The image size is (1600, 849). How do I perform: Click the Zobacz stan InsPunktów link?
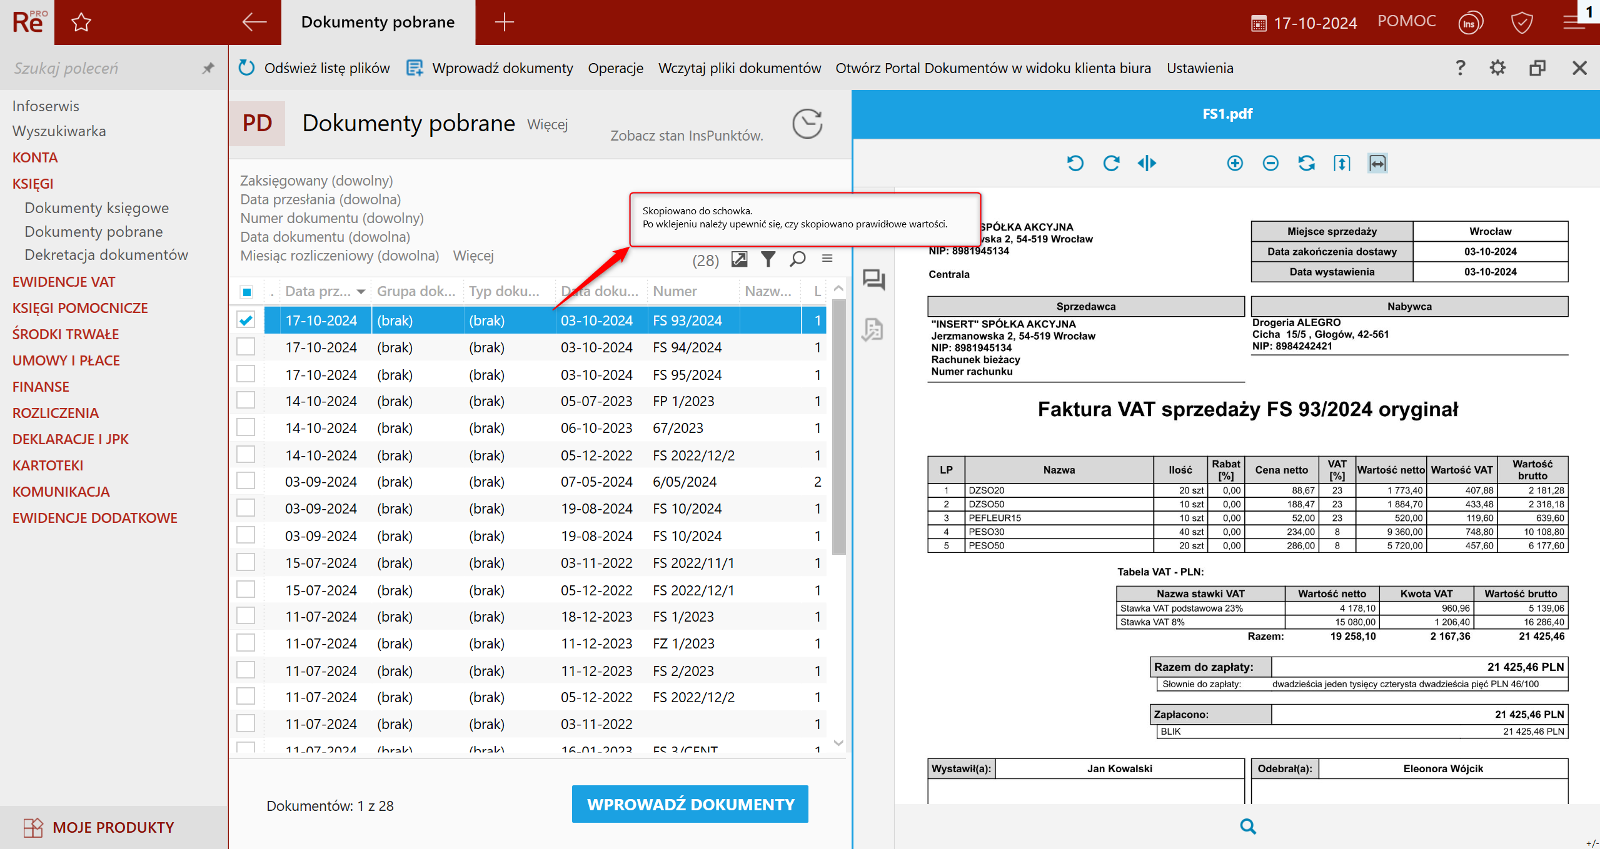[686, 136]
